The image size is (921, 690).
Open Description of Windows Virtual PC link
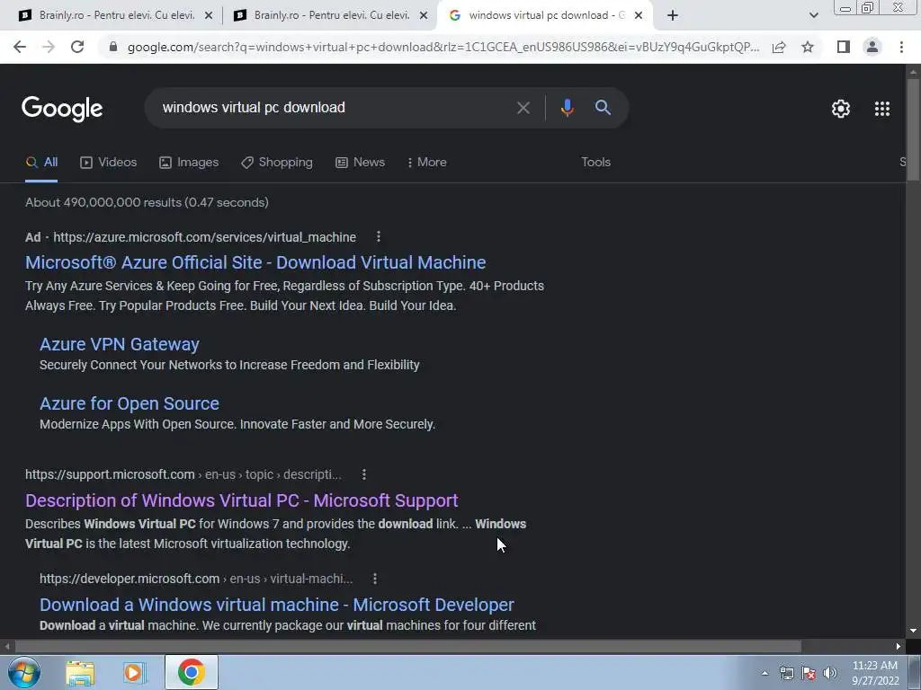click(x=241, y=500)
